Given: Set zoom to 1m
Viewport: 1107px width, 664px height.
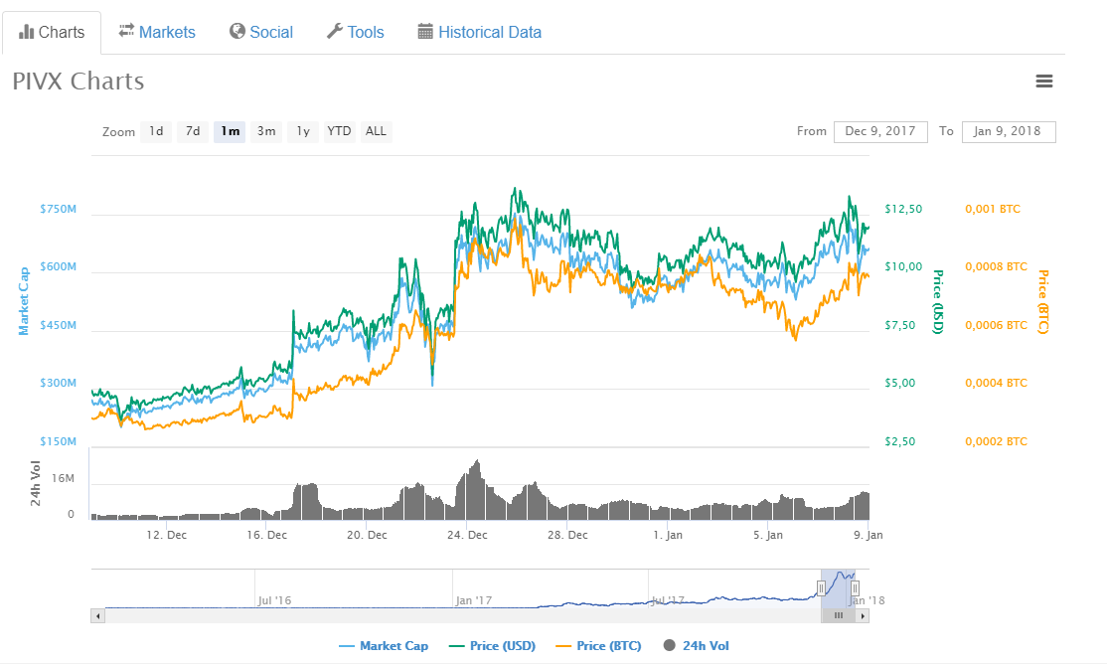Looking at the screenshot, I should click(230, 131).
